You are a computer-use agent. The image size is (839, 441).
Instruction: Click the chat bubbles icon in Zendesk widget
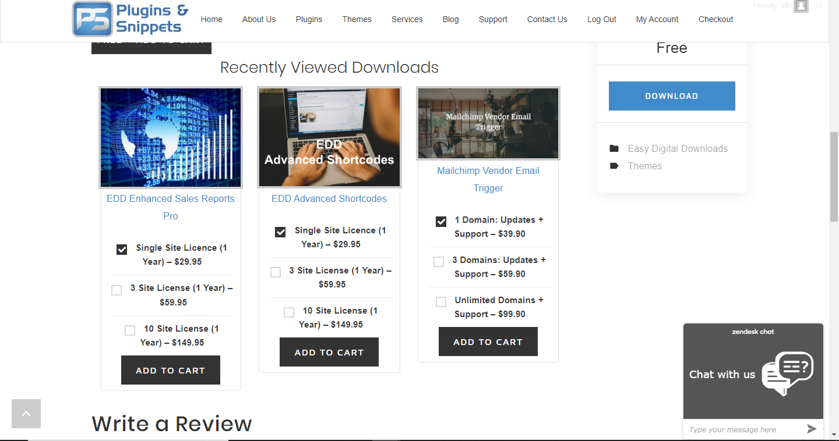788,374
